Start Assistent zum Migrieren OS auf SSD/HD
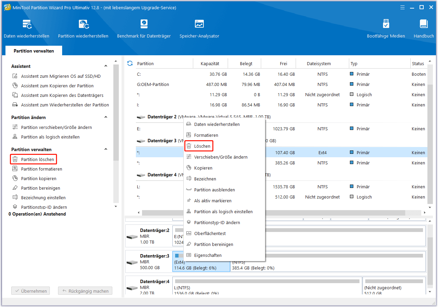The image size is (438, 307). point(57,76)
